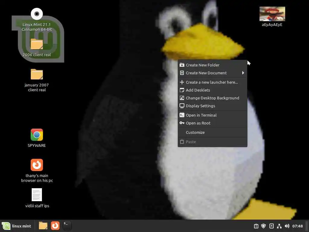
Task: Select the aEyAyAEyE image thumbnail
Action: point(272,14)
